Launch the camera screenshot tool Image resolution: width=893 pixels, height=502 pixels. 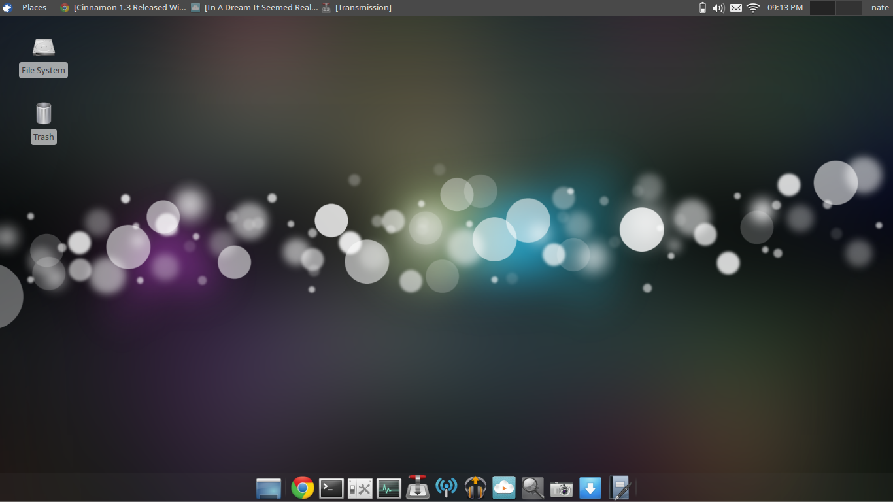562,488
